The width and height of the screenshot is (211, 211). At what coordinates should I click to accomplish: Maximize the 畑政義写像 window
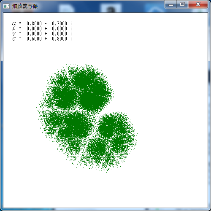click(182, 5)
